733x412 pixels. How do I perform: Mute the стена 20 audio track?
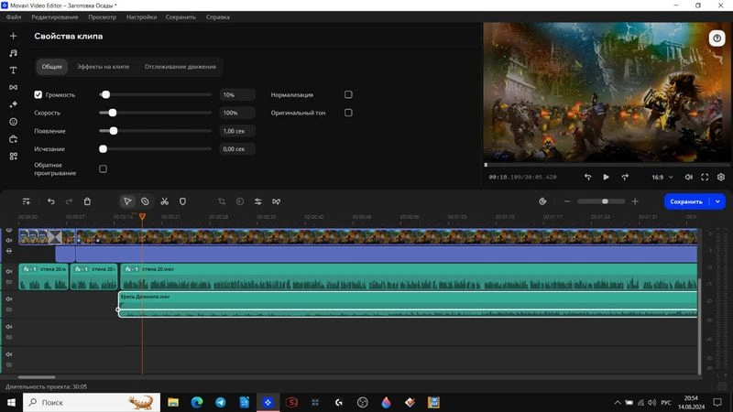(9, 271)
